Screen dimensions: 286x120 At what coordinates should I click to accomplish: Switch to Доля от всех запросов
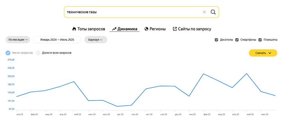(x=38, y=53)
